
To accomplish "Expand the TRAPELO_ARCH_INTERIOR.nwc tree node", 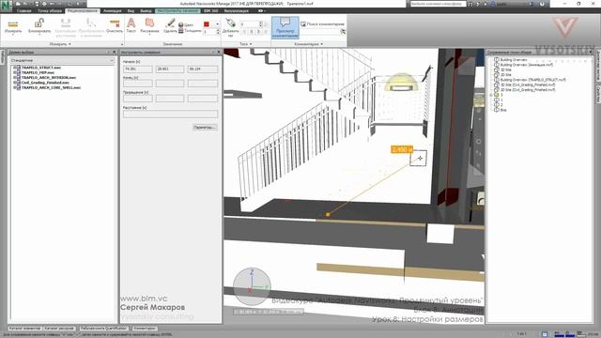I will point(15,77).
